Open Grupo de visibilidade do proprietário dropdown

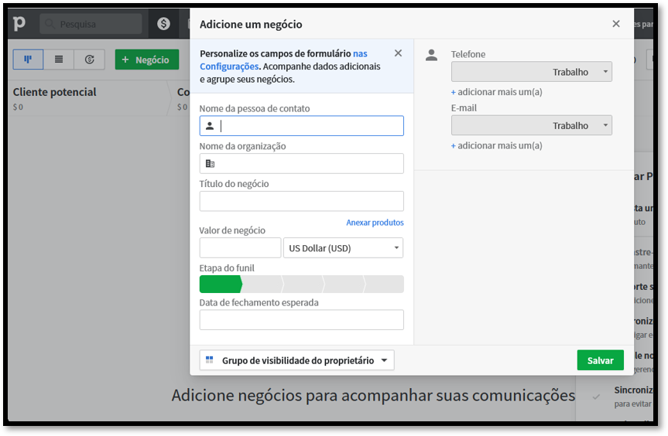click(x=297, y=360)
